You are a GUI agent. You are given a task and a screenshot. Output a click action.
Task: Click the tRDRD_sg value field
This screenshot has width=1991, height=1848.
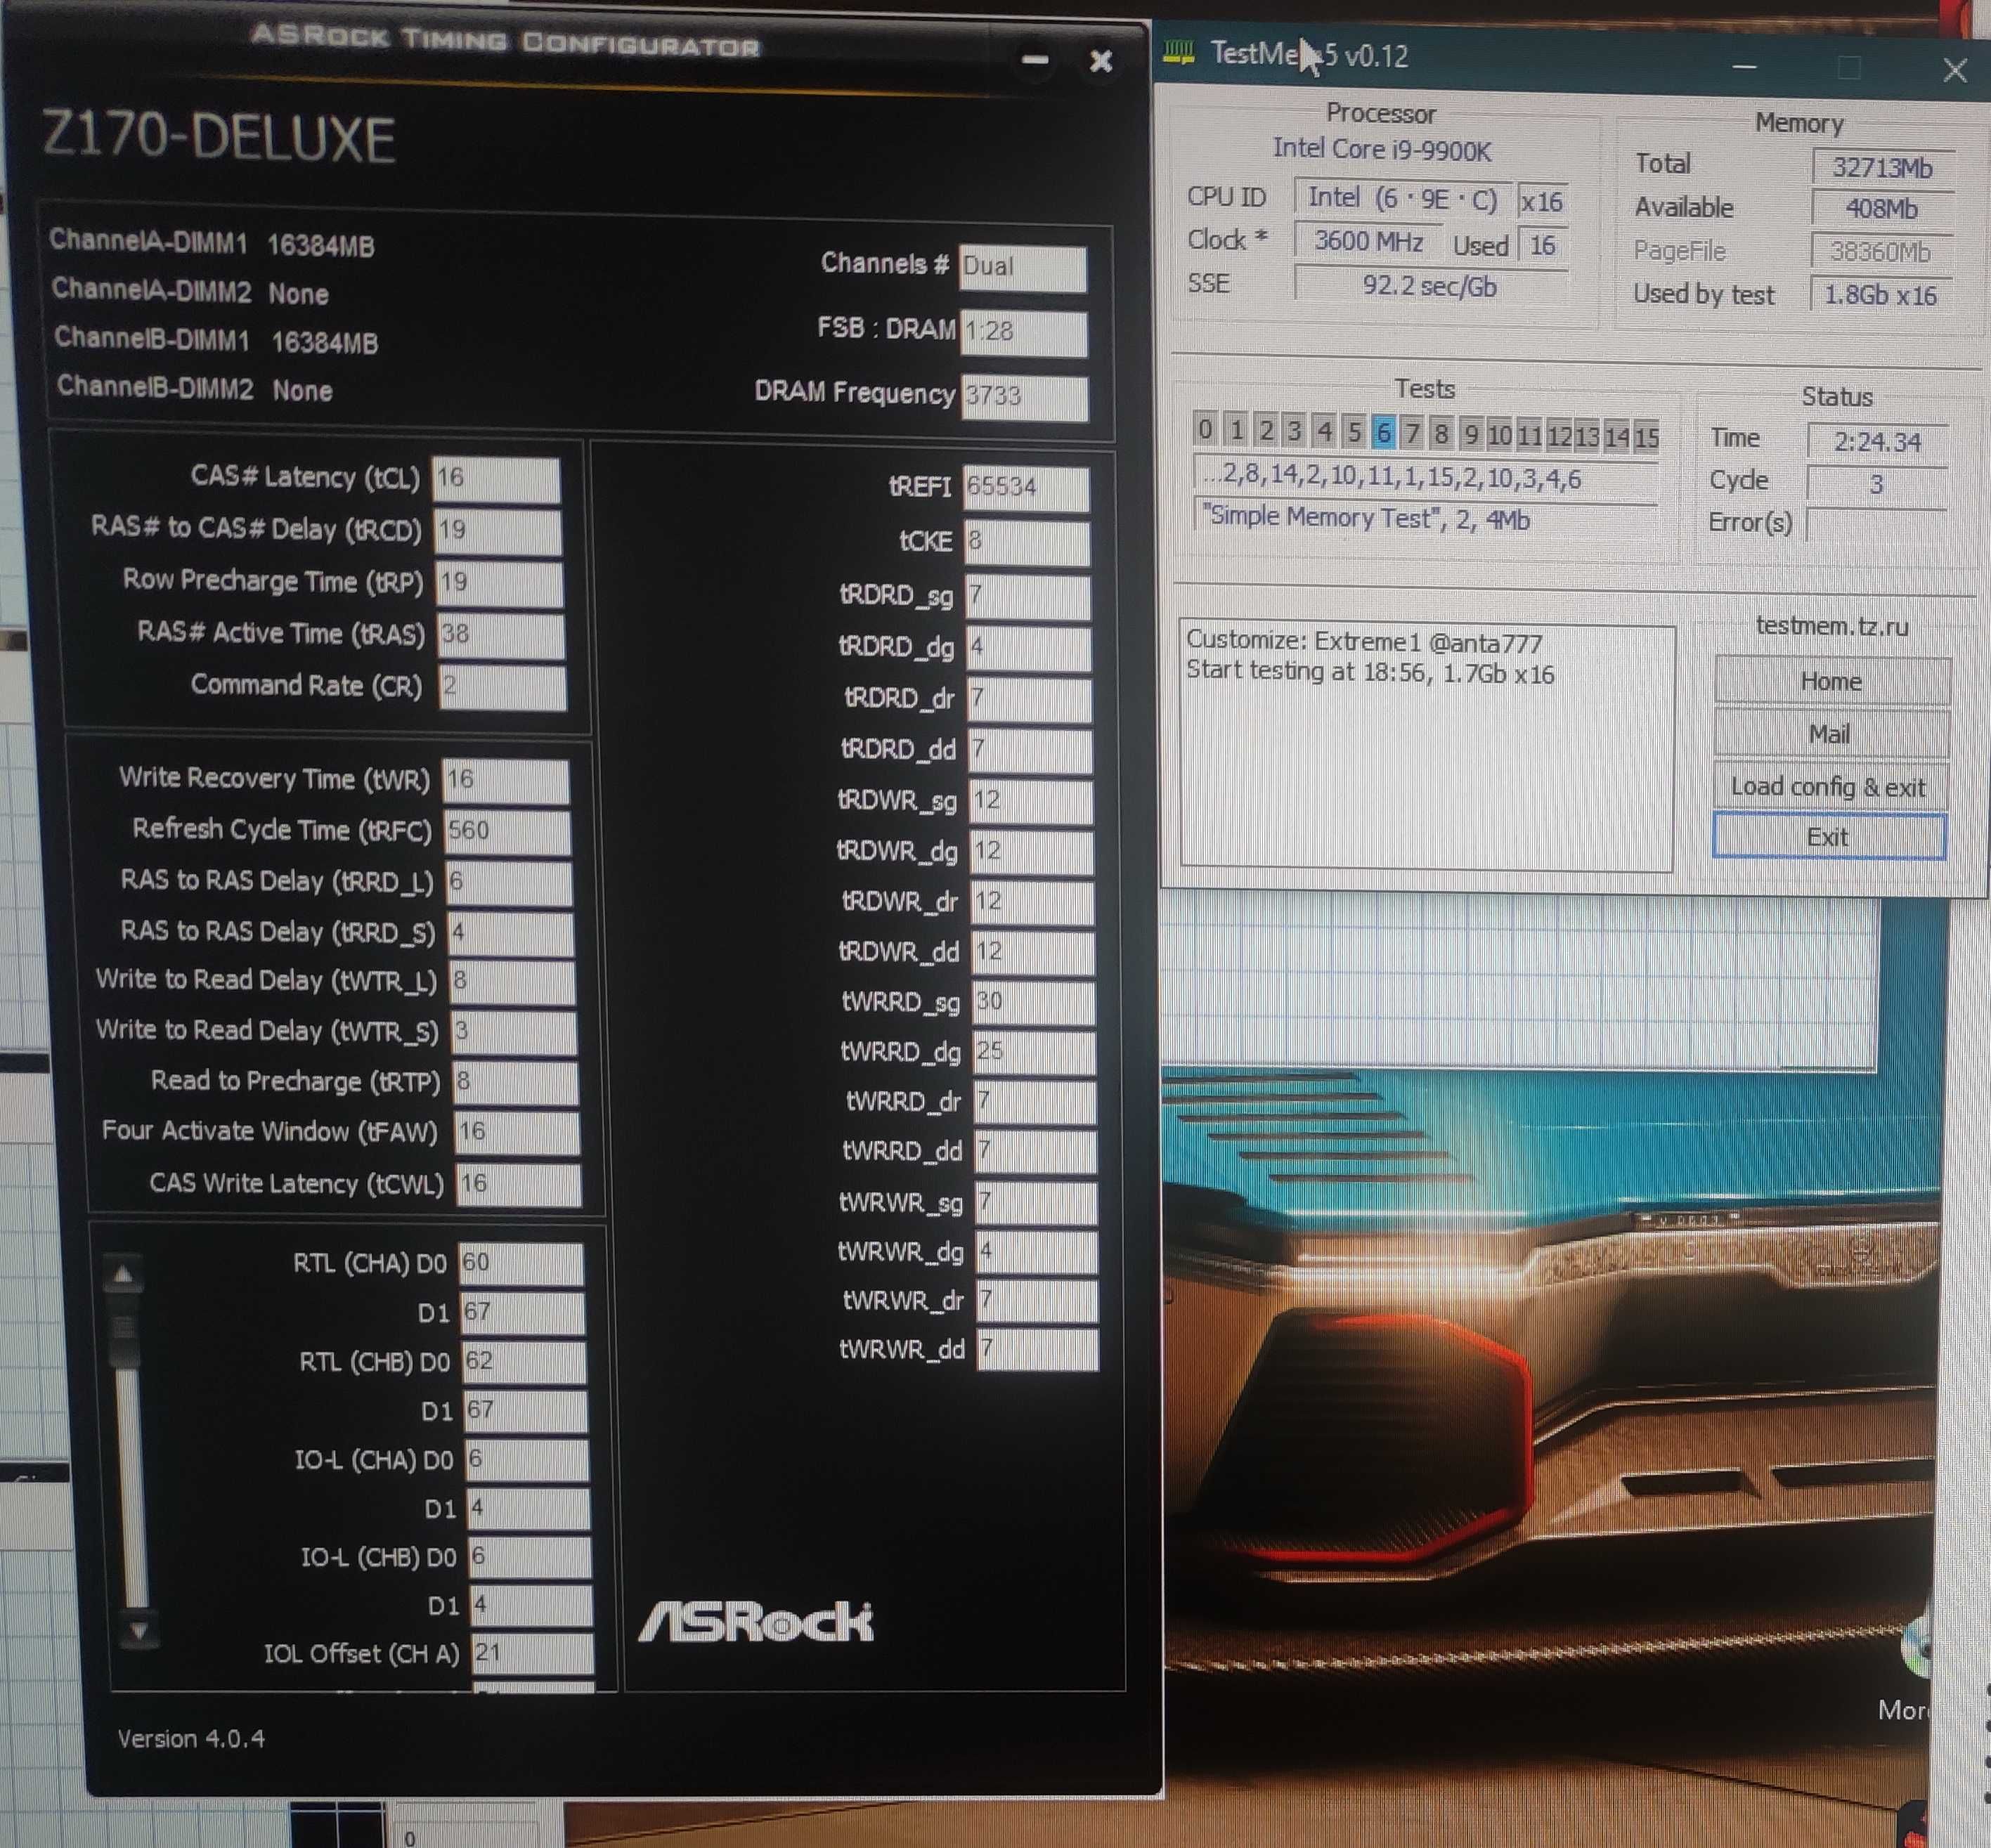(x=1028, y=597)
